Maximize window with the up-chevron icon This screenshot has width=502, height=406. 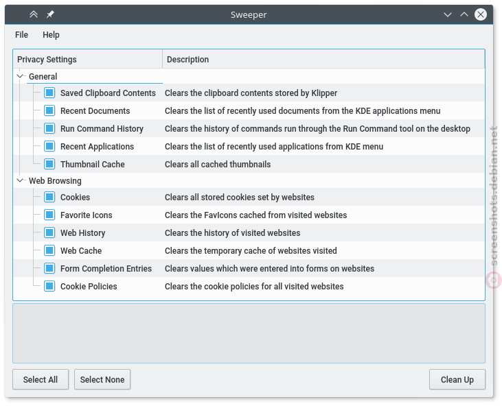(x=464, y=14)
